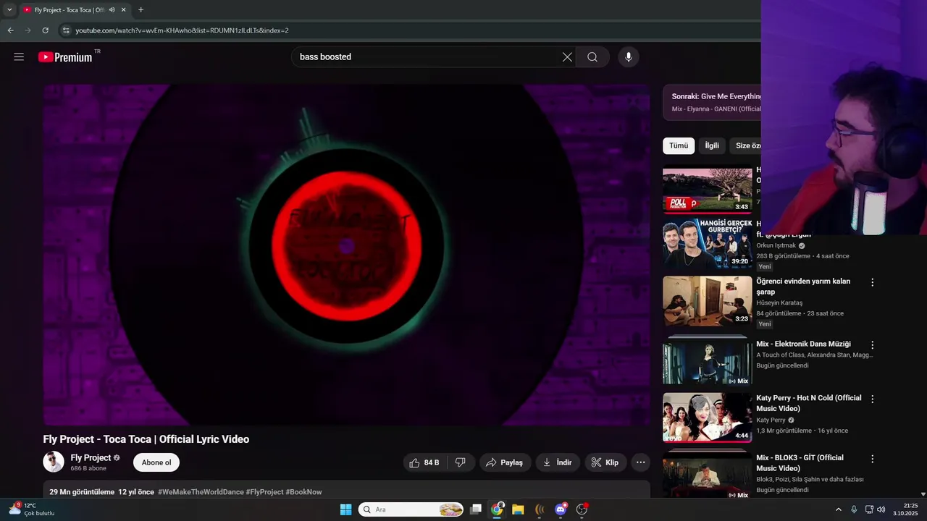927x521 pixels.
Task: Like the Toca Toca video
Action: pyautogui.click(x=425, y=462)
